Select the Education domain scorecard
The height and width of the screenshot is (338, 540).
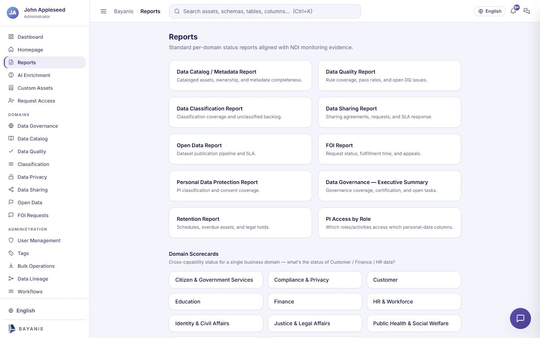(x=216, y=302)
